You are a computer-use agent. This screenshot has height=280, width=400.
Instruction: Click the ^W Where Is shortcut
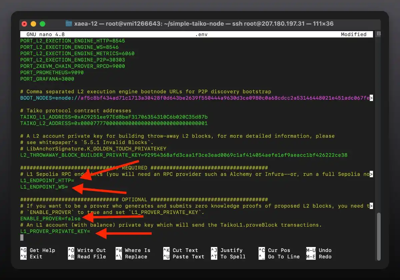tap(133, 250)
